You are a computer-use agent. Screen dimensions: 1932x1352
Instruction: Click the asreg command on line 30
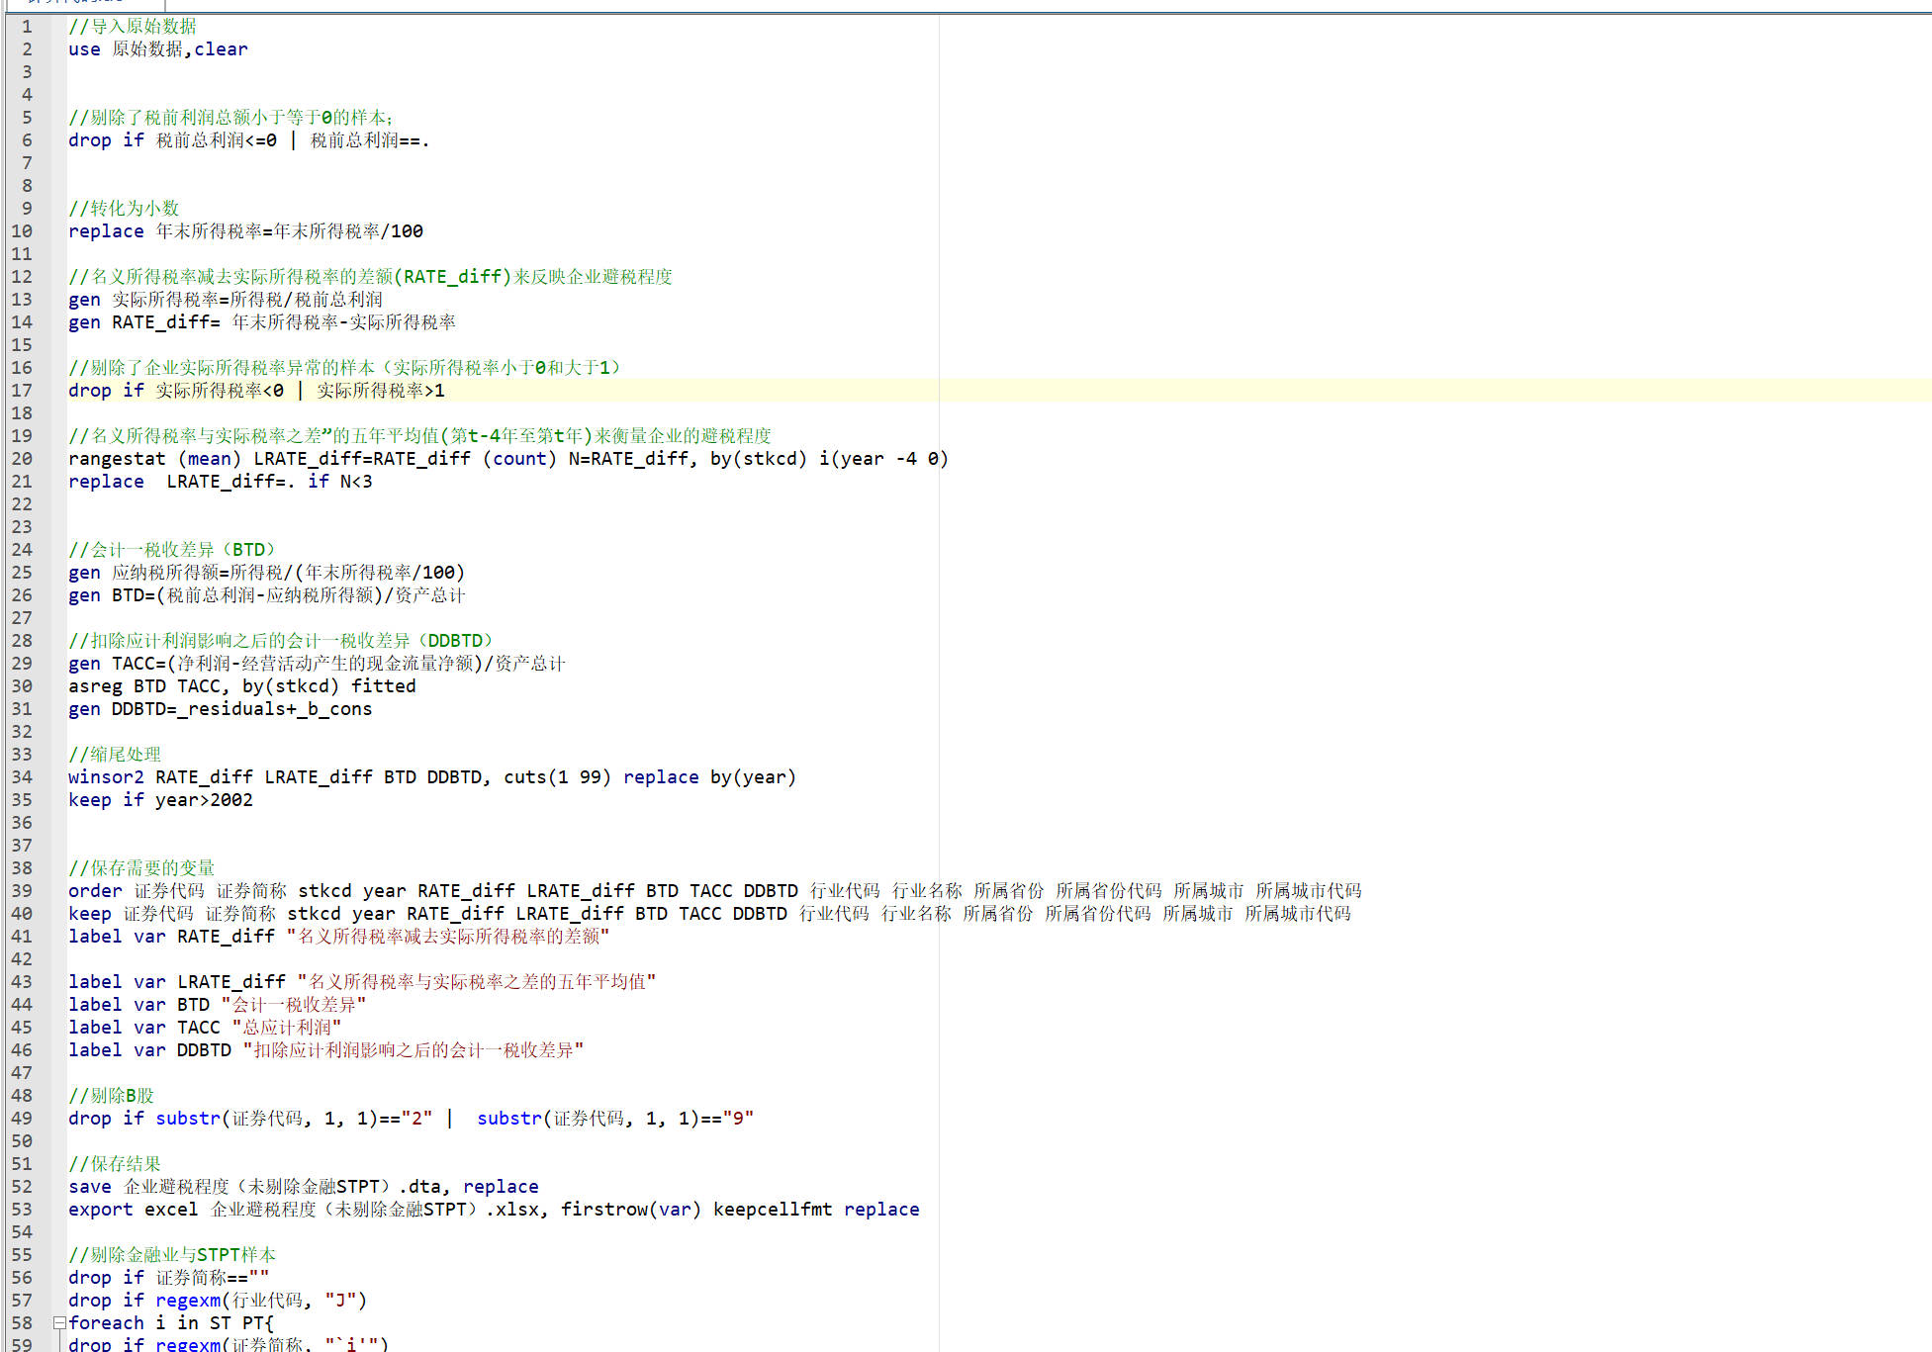[x=95, y=686]
